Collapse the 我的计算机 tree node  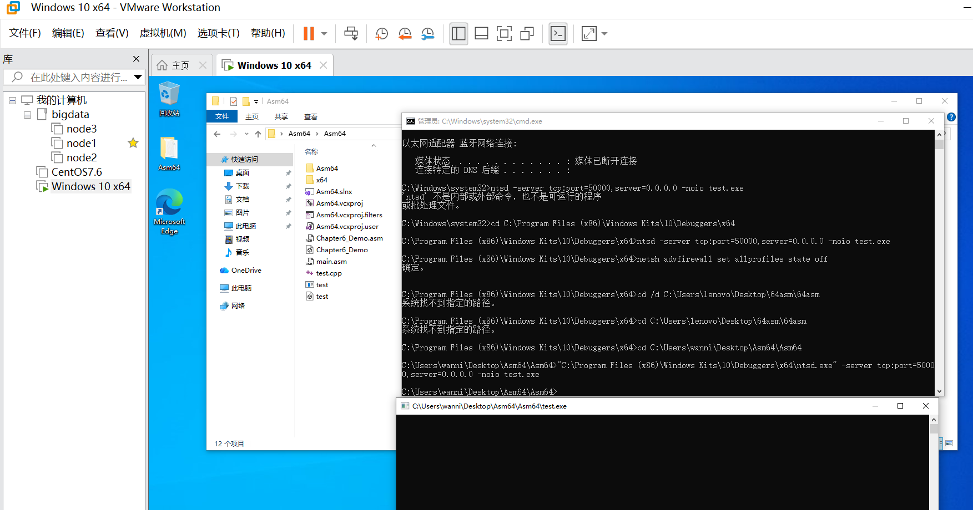pos(12,101)
